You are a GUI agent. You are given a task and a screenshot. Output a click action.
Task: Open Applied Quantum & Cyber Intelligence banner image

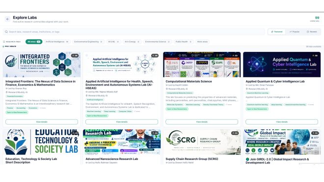click(x=282, y=65)
